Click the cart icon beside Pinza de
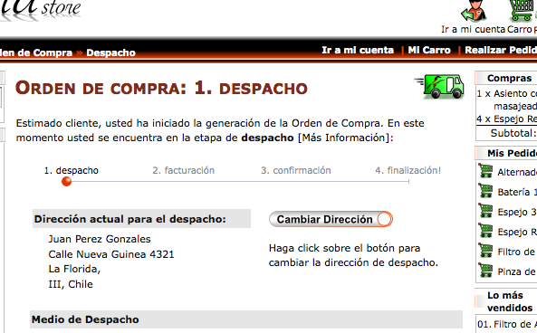 coord(485,270)
